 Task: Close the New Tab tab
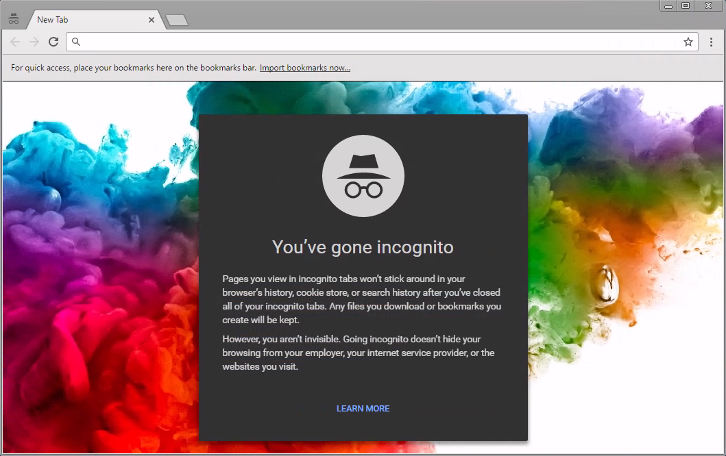point(152,20)
